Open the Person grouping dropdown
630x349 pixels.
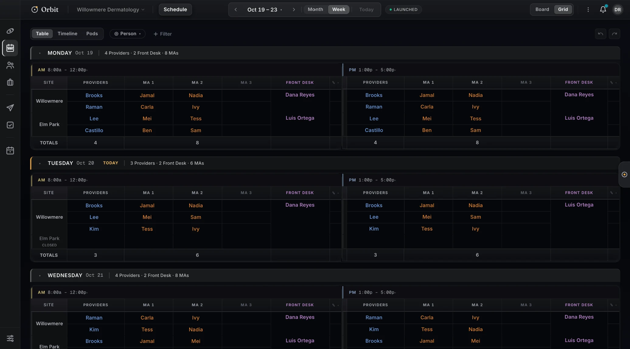tap(127, 34)
